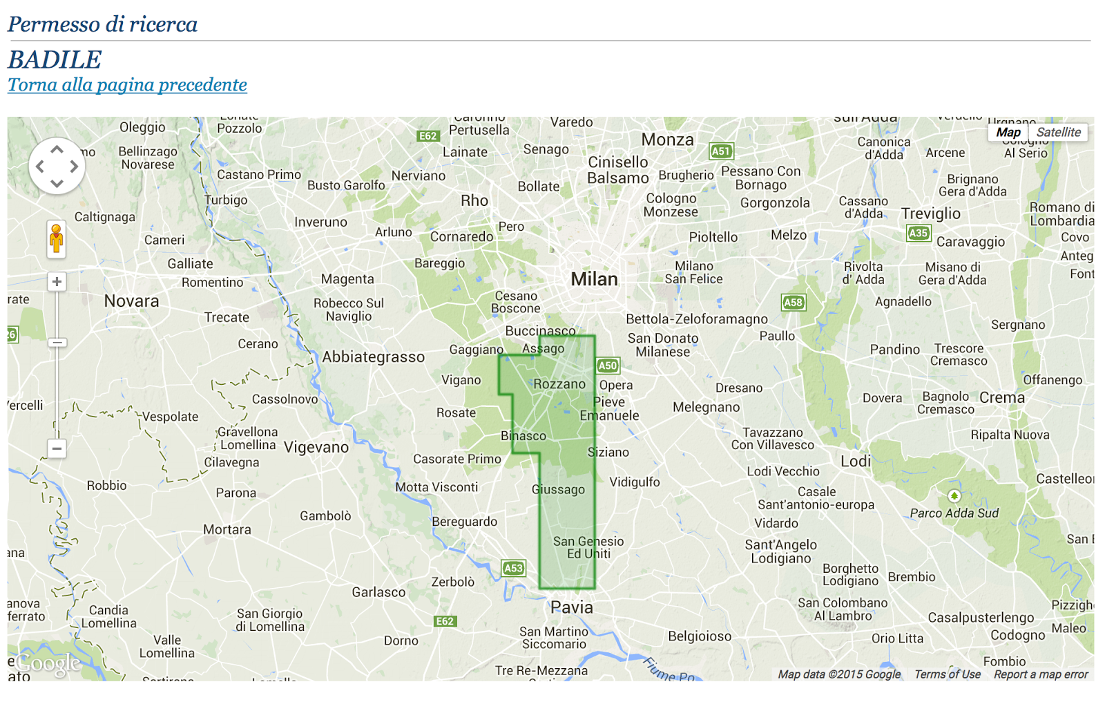Click the A53 highway shield near Pavia
Screen dimensions: 1105x702
point(513,568)
